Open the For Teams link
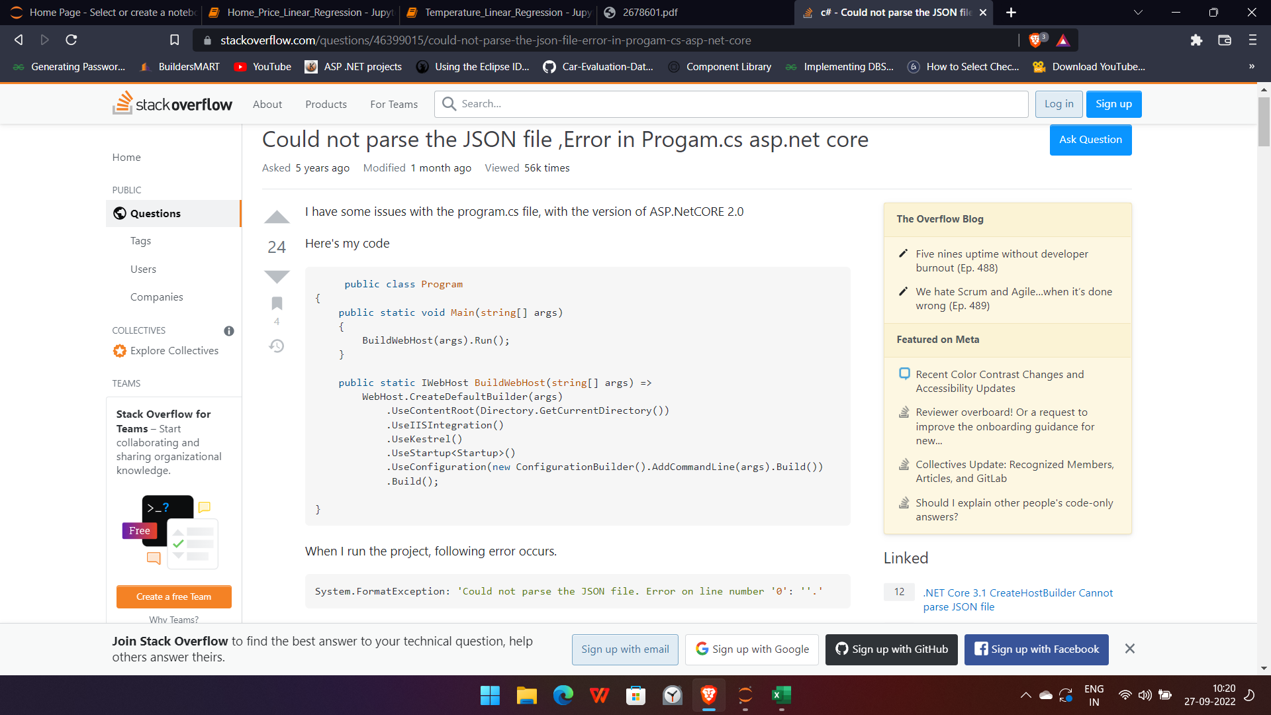The width and height of the screenshot is (1271, 715). (394, 104)
